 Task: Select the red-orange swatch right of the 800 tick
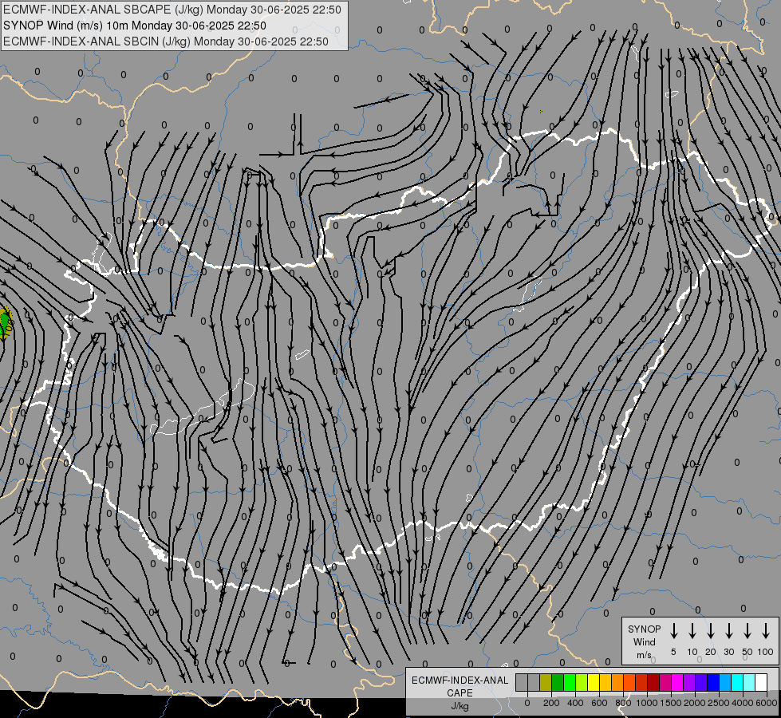pyautogui.click(x=629, y=683)
